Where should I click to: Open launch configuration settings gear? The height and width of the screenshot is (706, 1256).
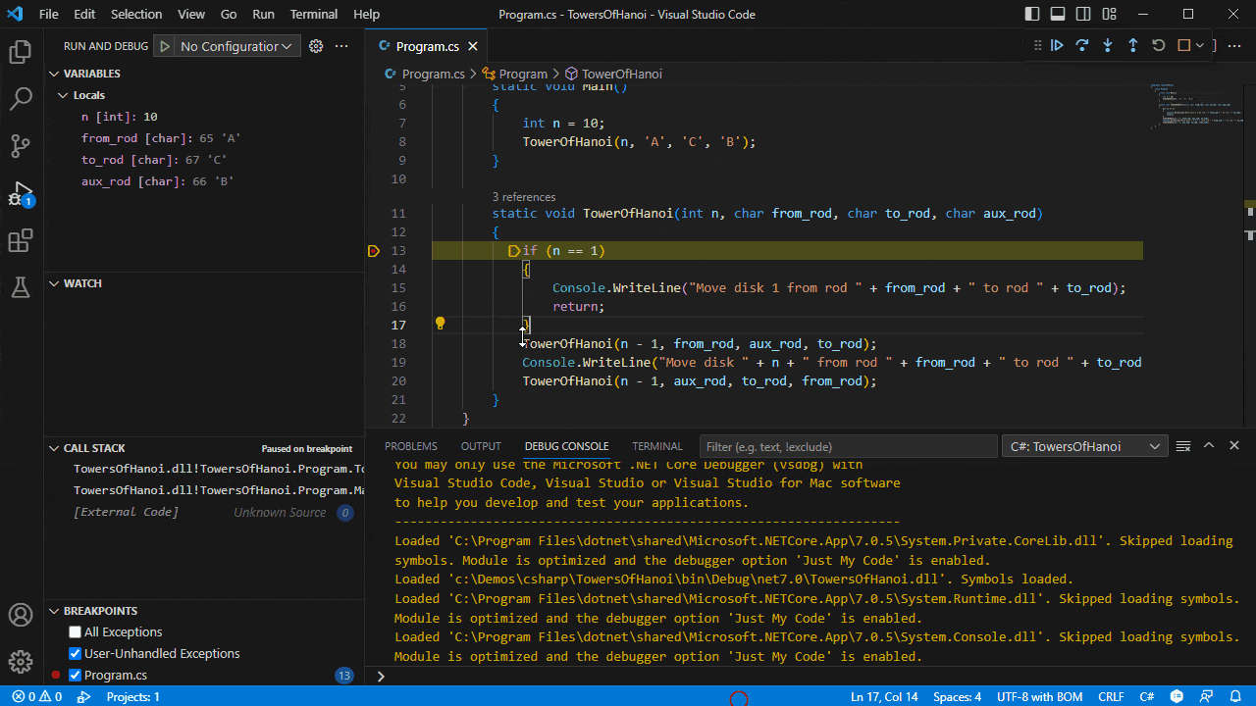tap(315, 45)
